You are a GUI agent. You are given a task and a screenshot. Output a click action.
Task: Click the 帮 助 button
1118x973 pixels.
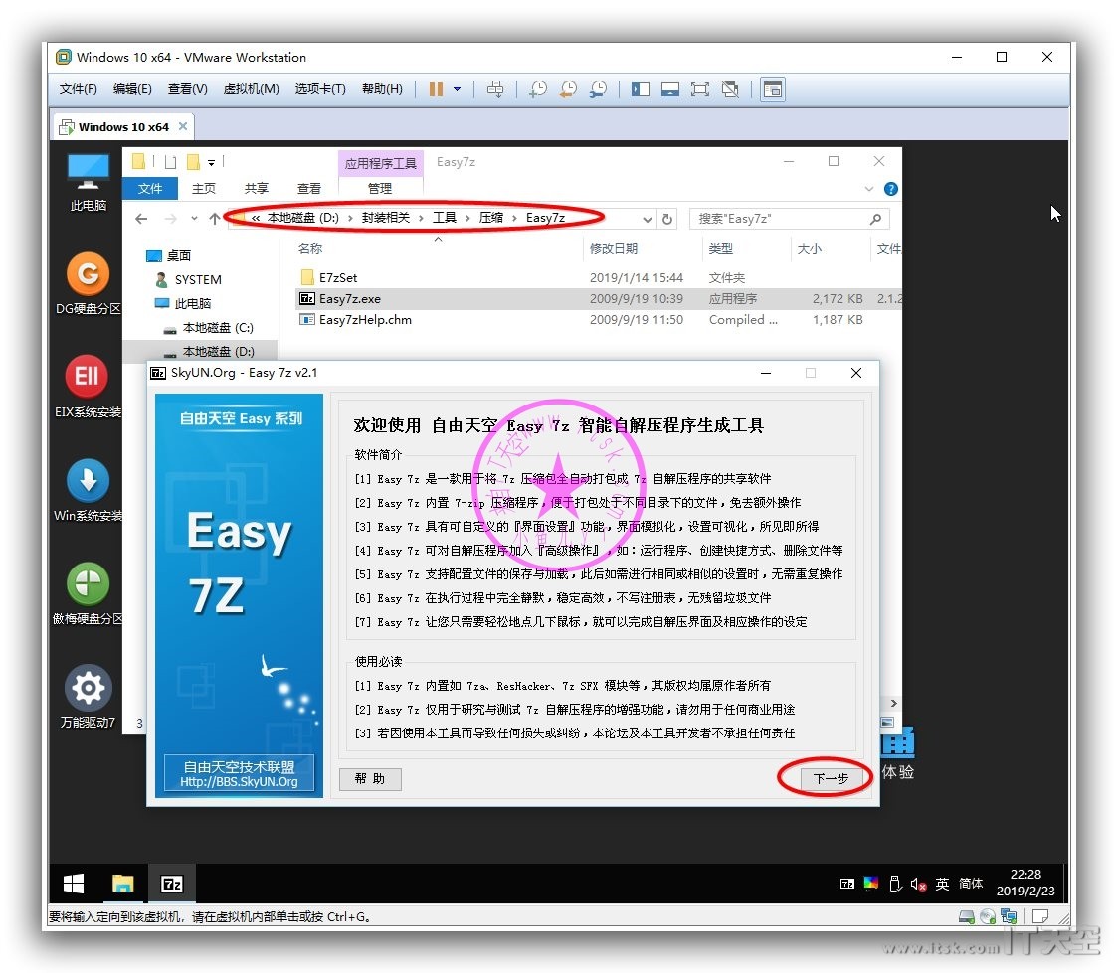pyautogui.click(x=370, y=778)
